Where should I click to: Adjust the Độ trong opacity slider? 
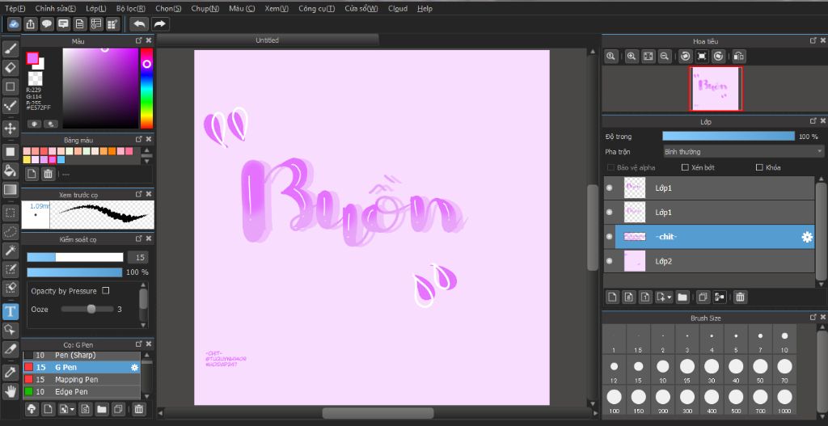tap(729, 136)
